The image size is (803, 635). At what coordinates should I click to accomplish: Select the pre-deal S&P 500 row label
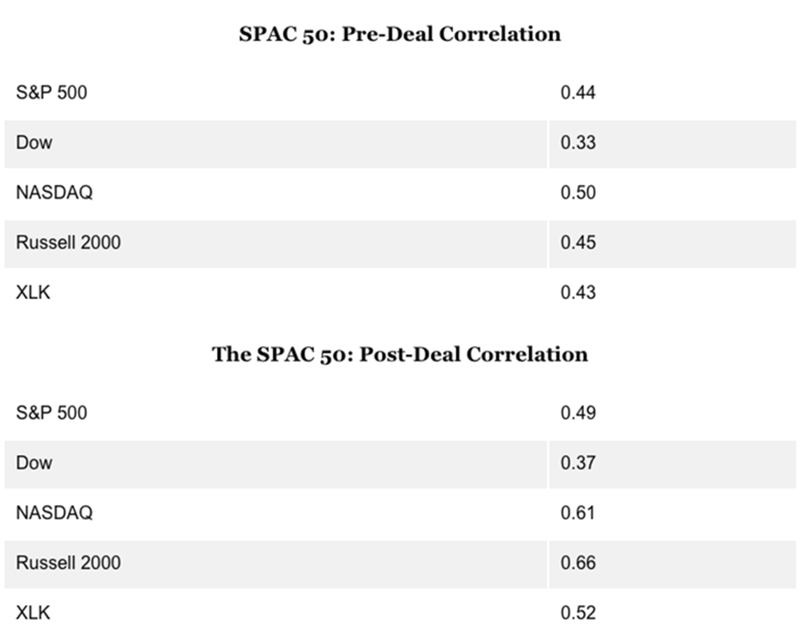51,93
